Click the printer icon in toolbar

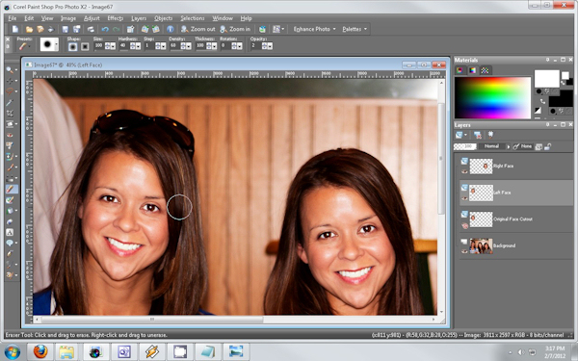91,29
